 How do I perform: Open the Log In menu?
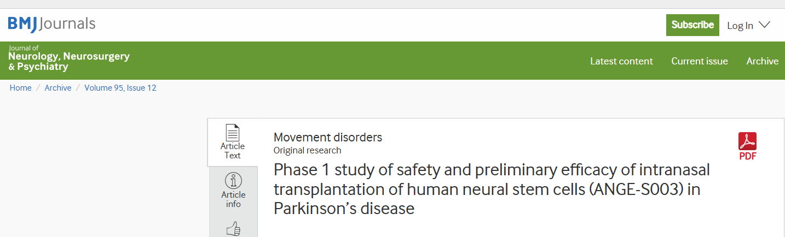740,26
